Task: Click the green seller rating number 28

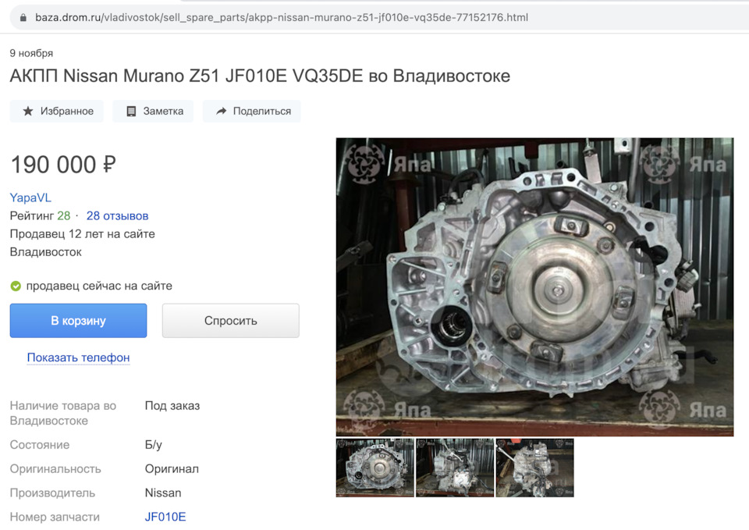Action: (x=63, y=216)
